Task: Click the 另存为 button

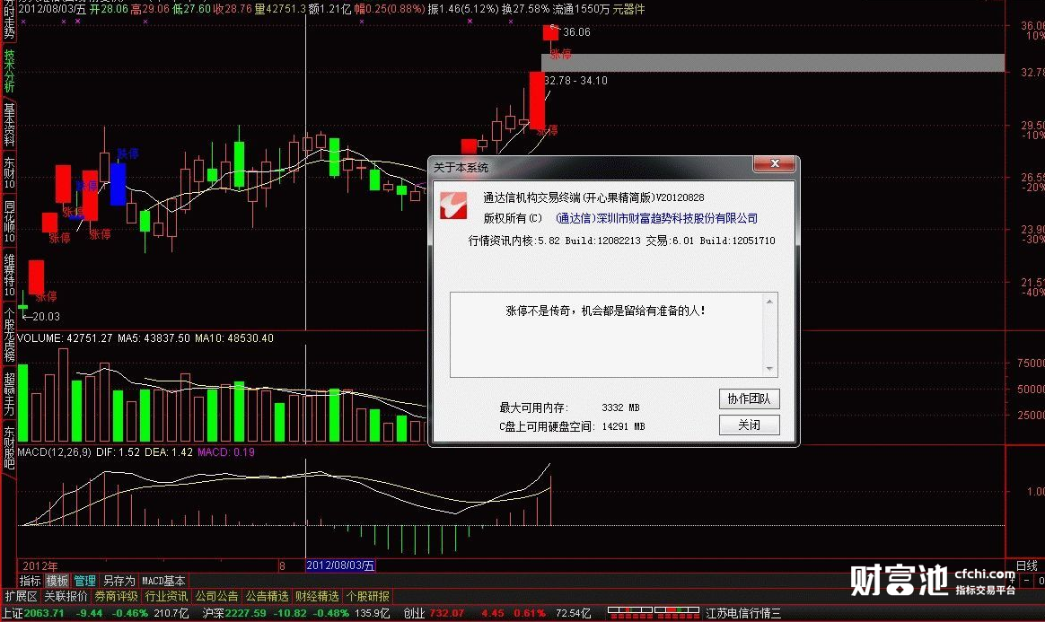Action: pos(119,582)
